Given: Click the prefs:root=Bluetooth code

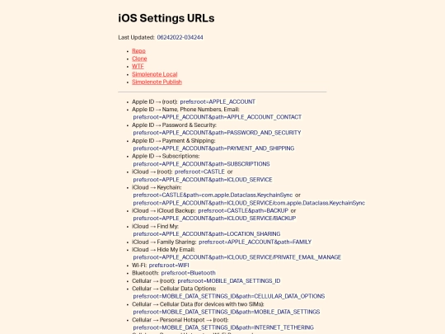Looking at the screenshot, I should (x=189, y=273).
